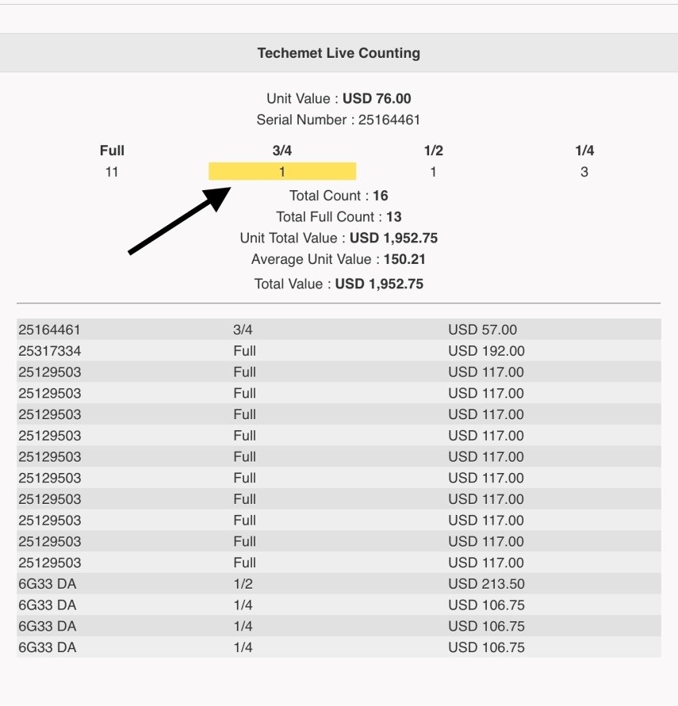Click the USD 57.00 price cell
678x706 pixels.
pyautogui.click(x=482, y=330)
